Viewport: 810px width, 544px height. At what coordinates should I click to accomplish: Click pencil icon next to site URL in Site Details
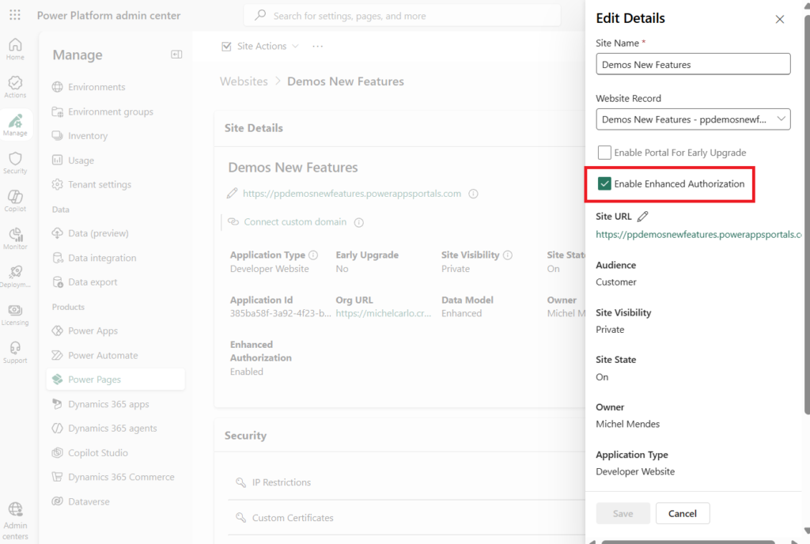232,194
